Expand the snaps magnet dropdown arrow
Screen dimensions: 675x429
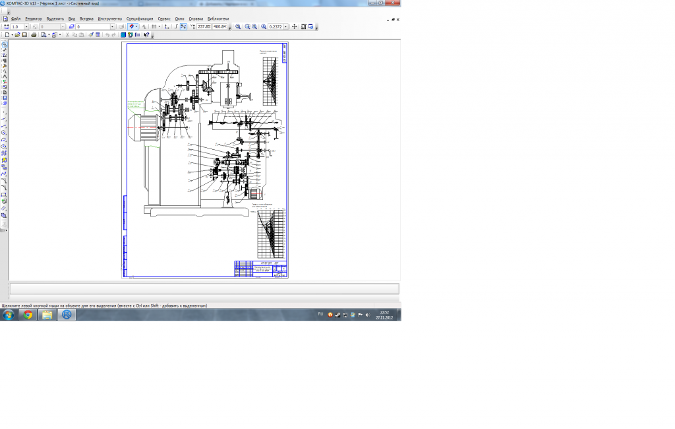(136, 27)
